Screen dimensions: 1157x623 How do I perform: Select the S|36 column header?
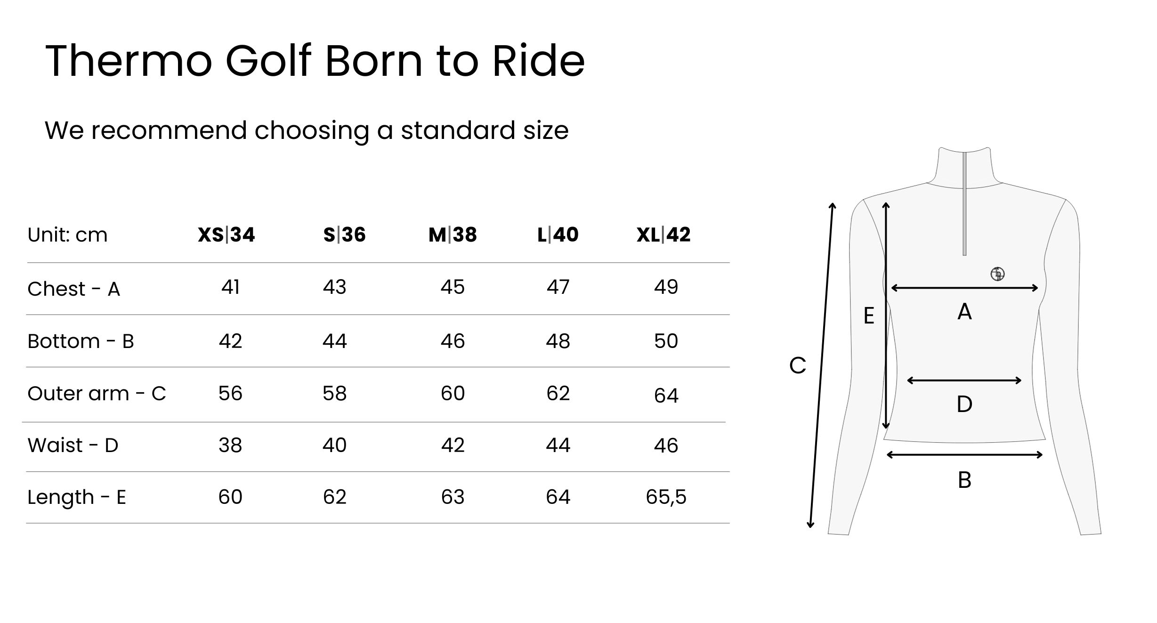[344, 235]
